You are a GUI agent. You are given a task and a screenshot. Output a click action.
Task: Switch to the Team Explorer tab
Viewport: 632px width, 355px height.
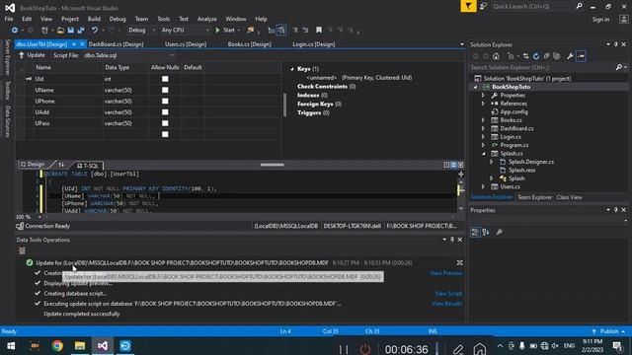click(534, 197)
